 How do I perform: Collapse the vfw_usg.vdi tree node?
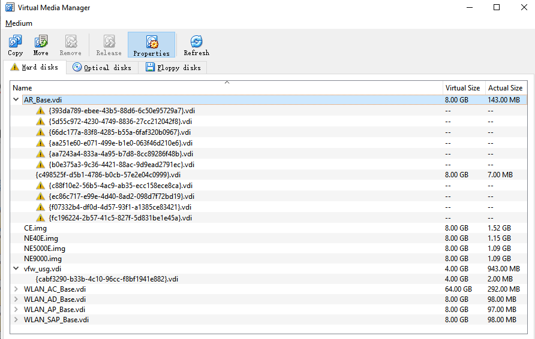pyautogui.click(x=16, y=269)
